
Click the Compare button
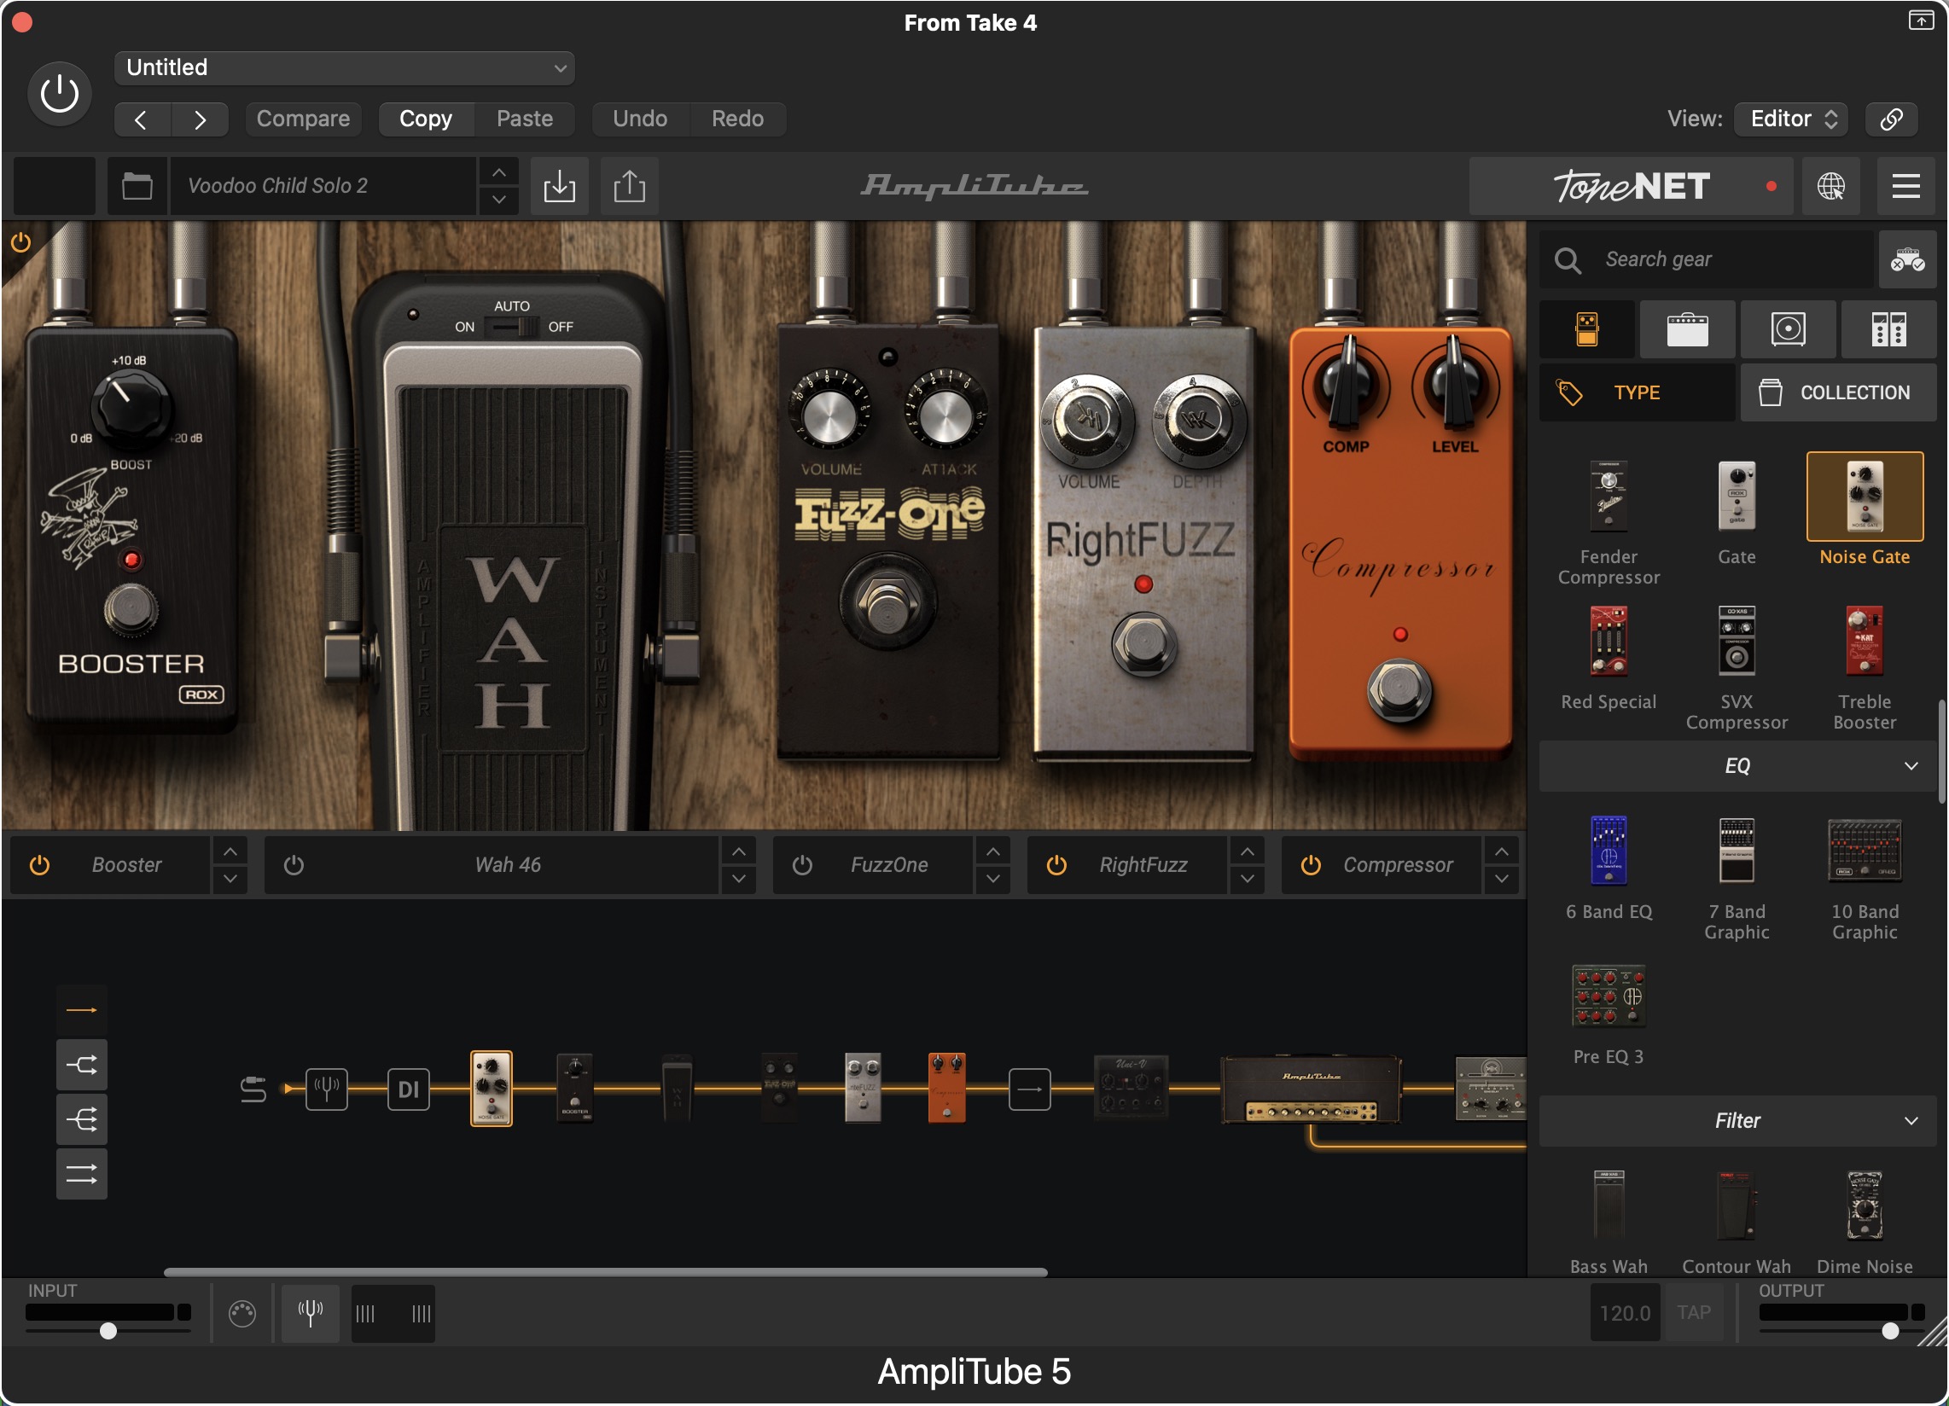(x=302, y=119)
